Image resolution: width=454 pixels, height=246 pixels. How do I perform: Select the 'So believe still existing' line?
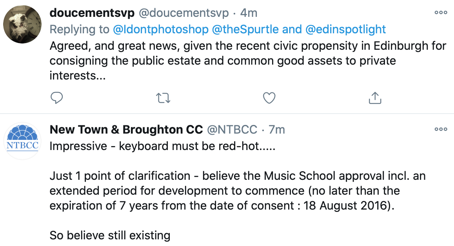(110, 235)
